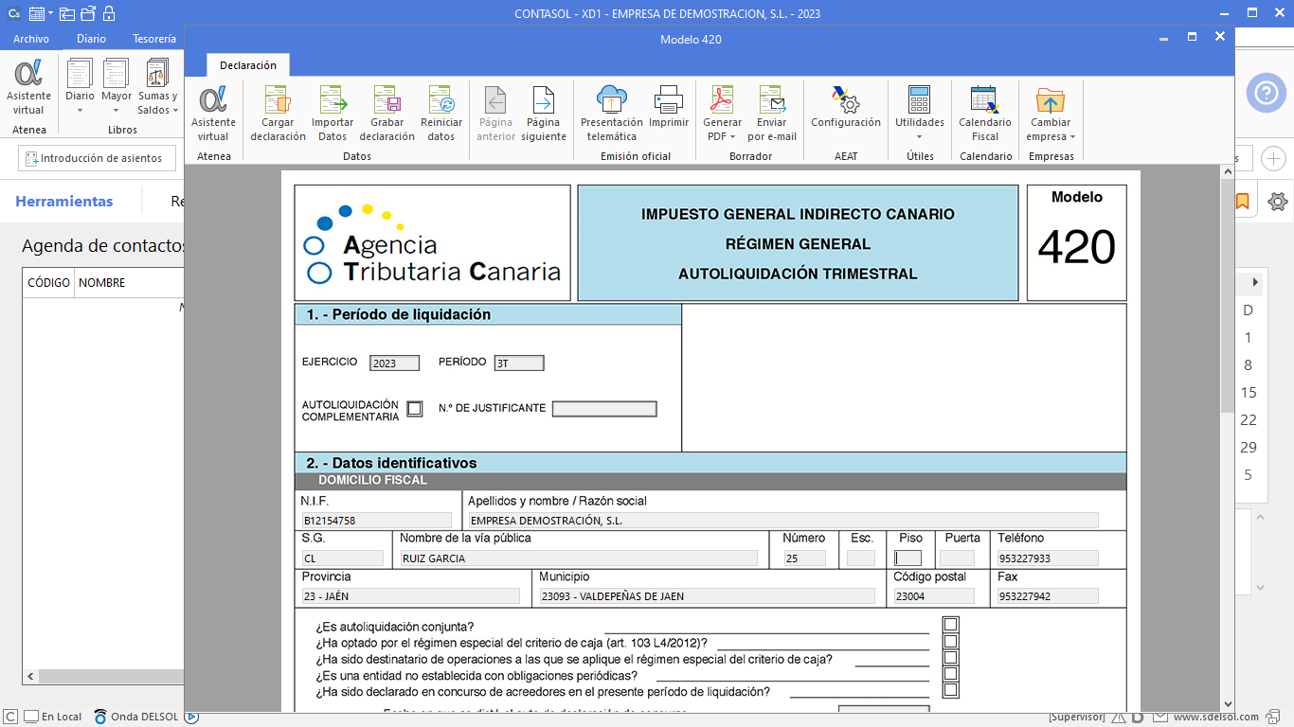
Task: Click the Imprimir printer icon
Action: pos(669,100)
